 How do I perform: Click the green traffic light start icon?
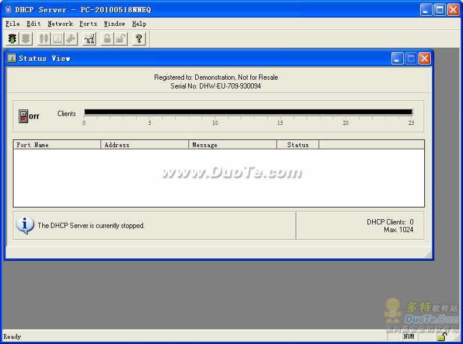tap(12, 39)
